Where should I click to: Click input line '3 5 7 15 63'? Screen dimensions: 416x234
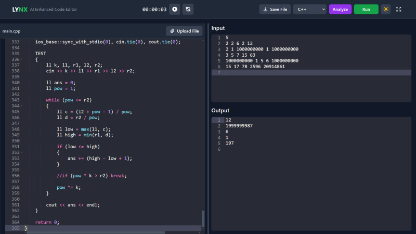click(x=240, y=55)
